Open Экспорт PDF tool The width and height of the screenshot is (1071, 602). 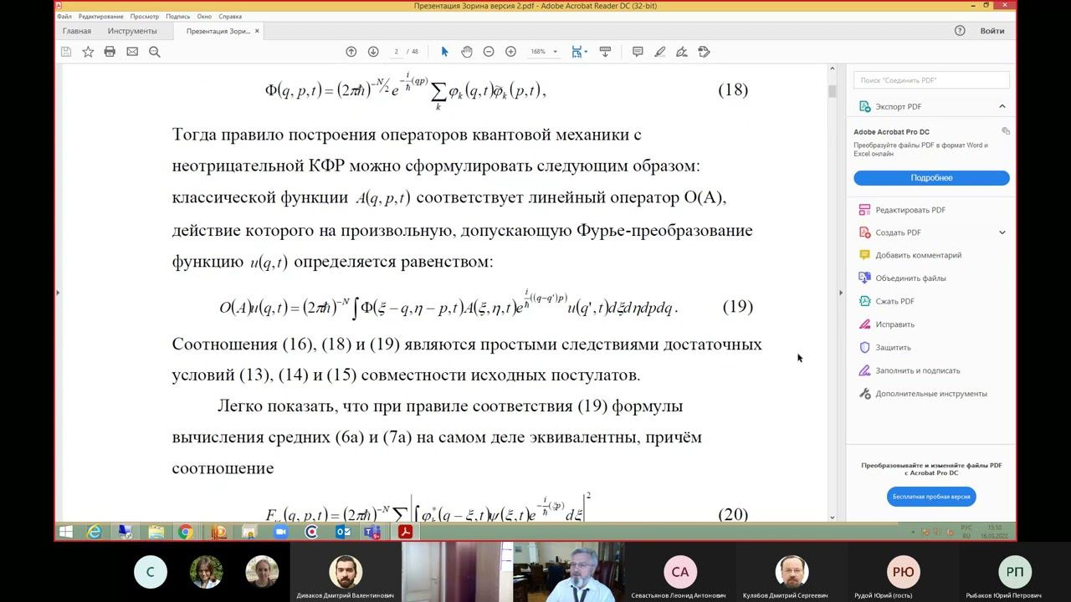898,106
